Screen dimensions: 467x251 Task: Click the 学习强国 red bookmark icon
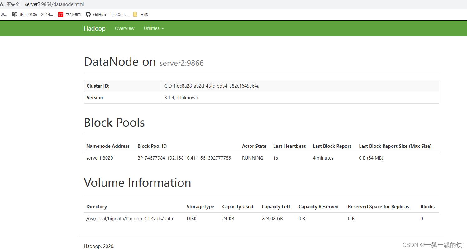[61, 14]
